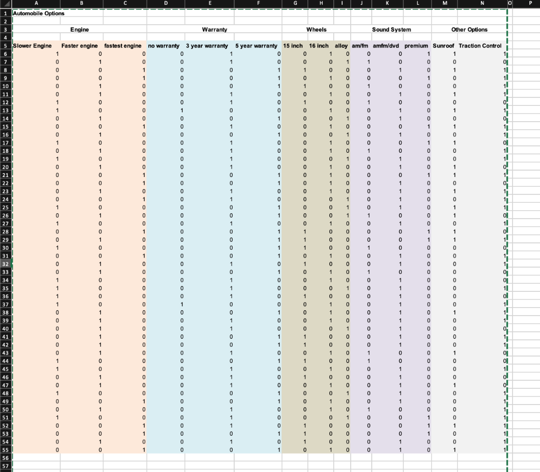The image size is (540, 472).
Task: Click no warranty value in row 13
Action: pyautogui.click(x=182, y=111)
